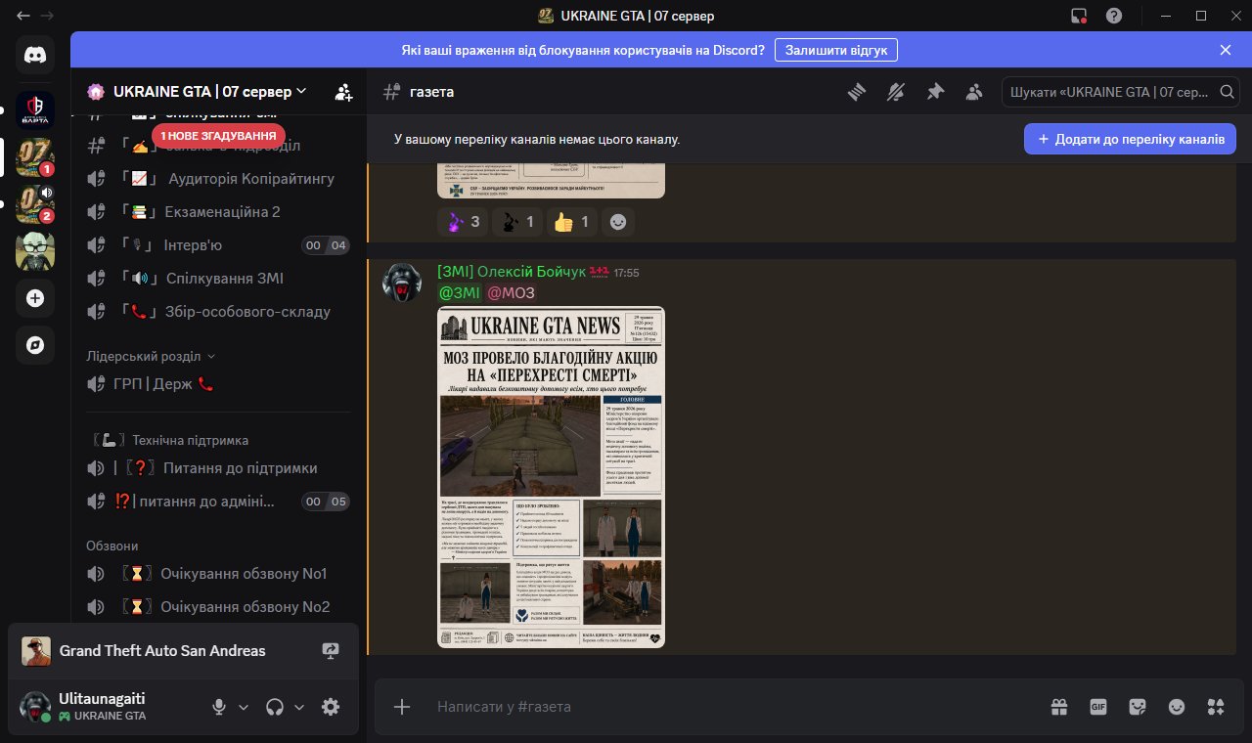Join Інтерв'ю voice channel

point(216,245)
